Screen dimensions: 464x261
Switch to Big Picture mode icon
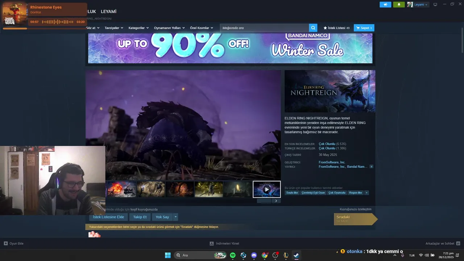(435, 5)
